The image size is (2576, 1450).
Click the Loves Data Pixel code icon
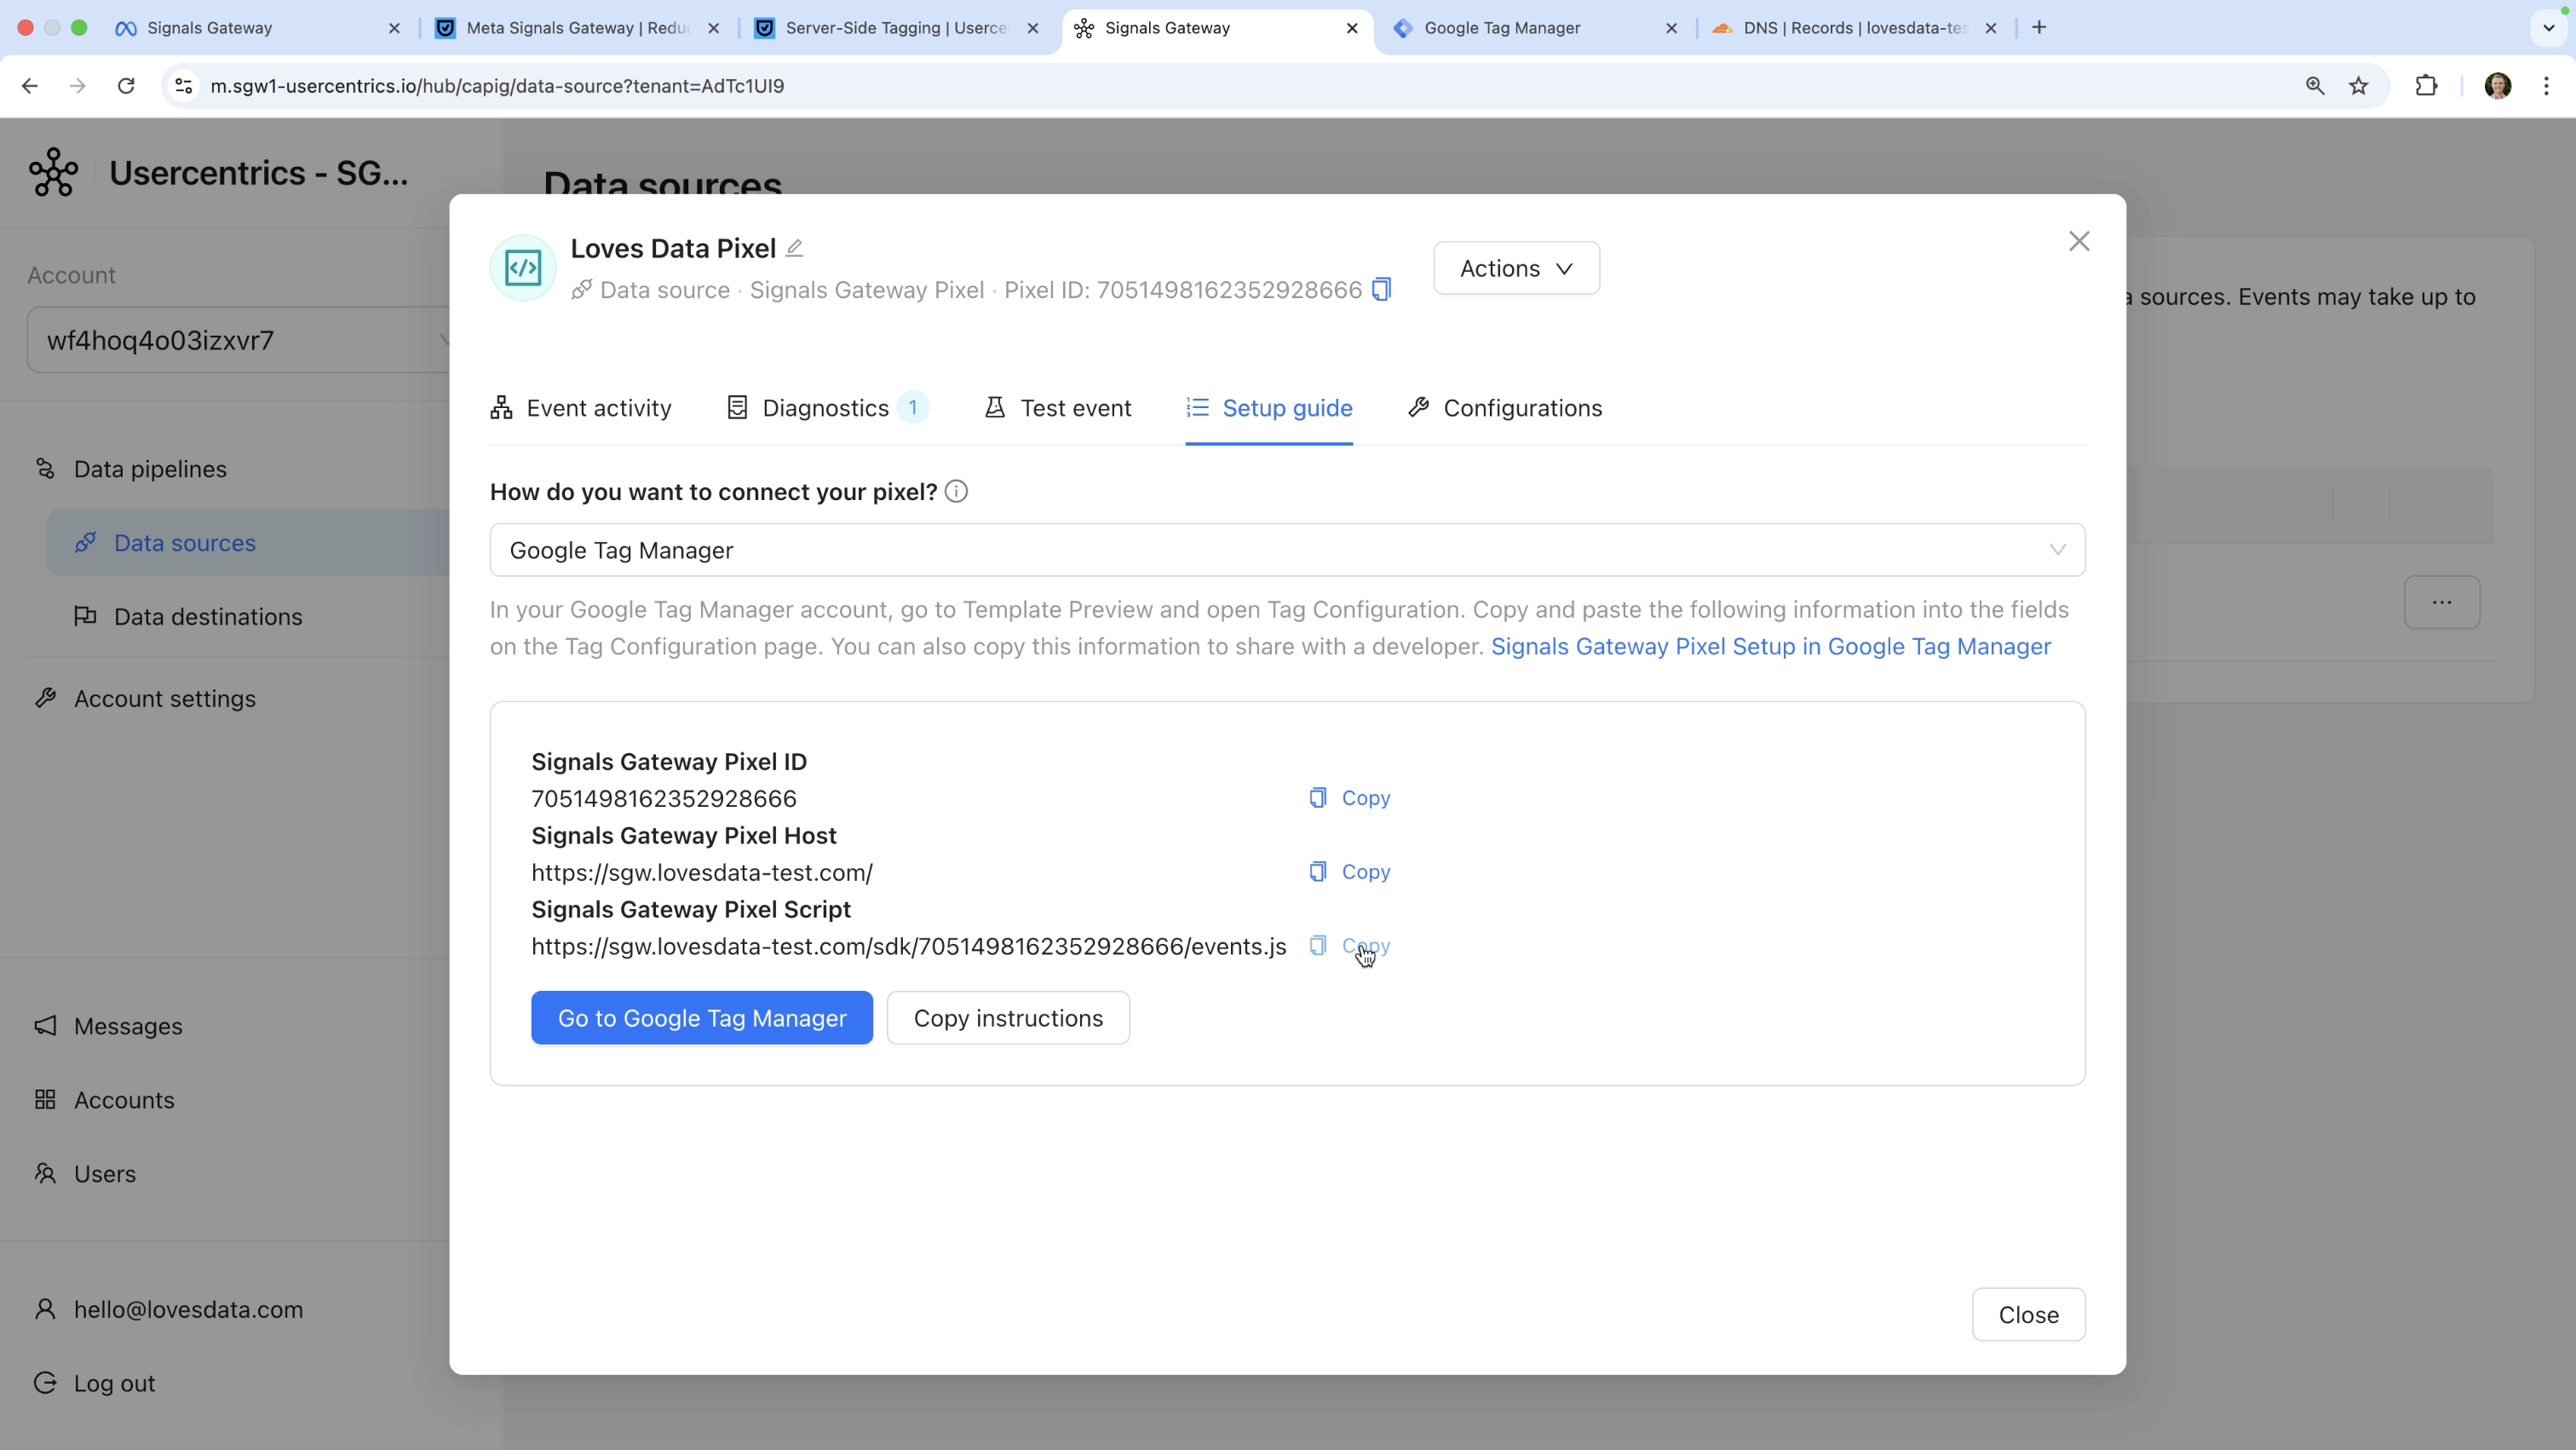523,268
